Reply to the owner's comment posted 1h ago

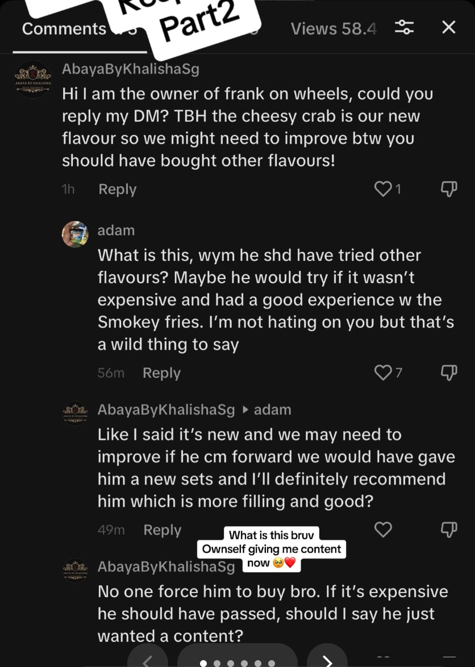point(117,189)
